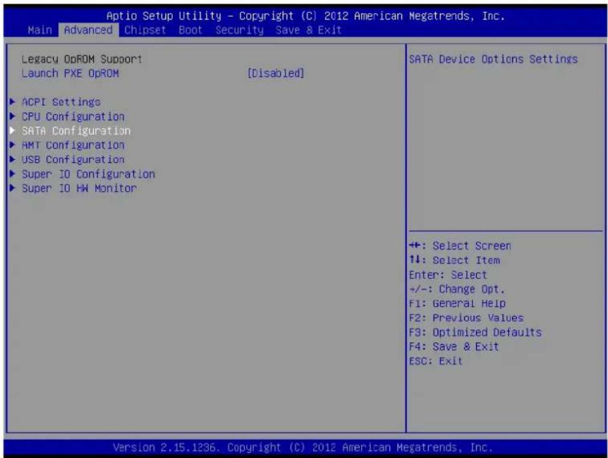The image size is (608, 458).
Task: Open USB Configuration submenu
Action: [73, 159]
